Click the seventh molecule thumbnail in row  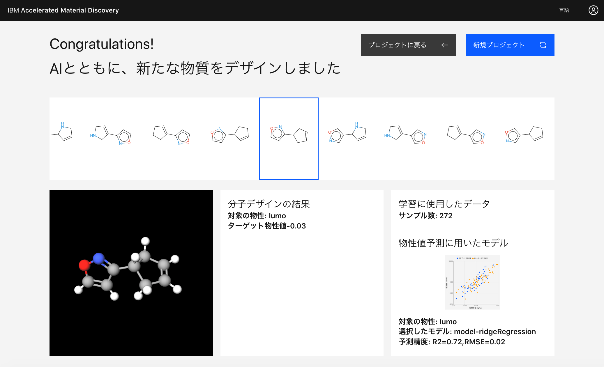[x=406, y=134]
